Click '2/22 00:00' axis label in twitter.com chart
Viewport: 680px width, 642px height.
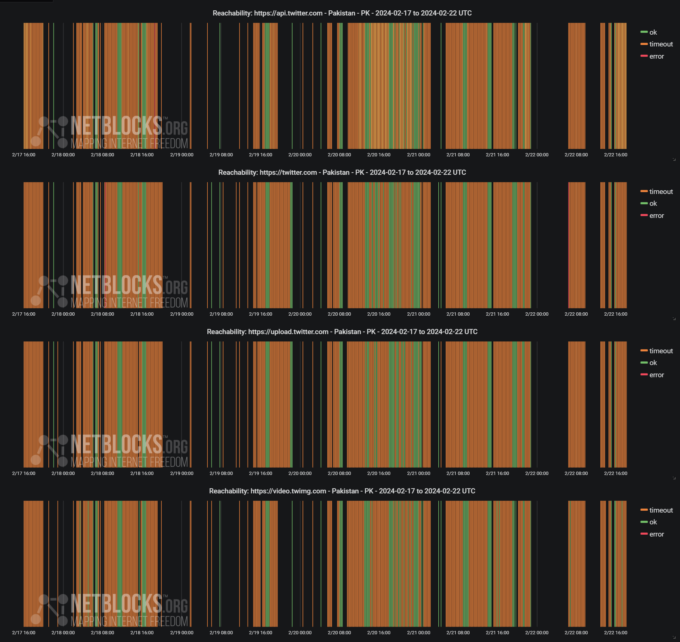click(537, 314)
